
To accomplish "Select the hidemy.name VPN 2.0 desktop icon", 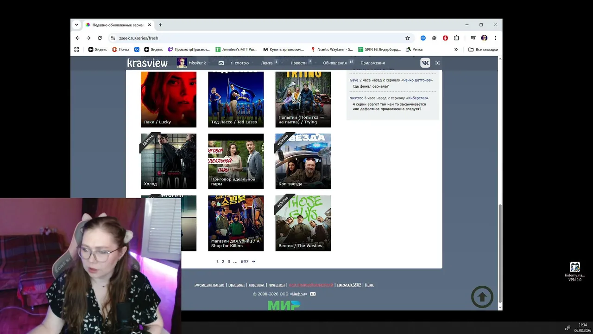I will (575, 272).
